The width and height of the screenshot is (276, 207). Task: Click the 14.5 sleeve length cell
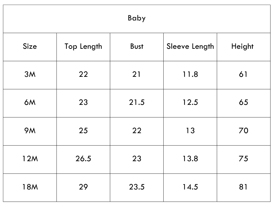(x=190, y=187)
